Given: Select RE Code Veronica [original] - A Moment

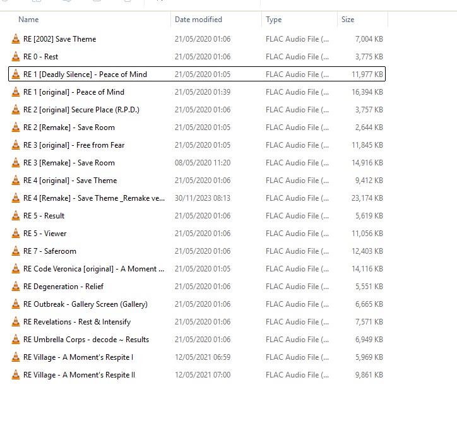Looking at the screenshot, I should (93, 269).
